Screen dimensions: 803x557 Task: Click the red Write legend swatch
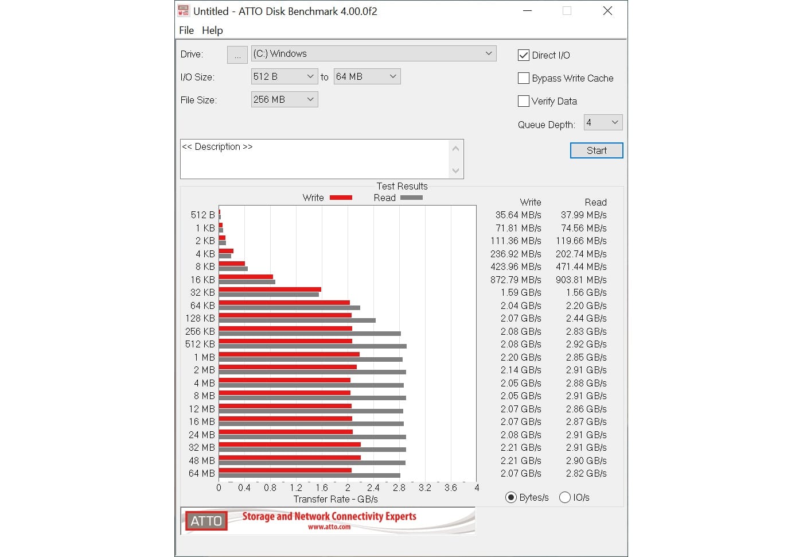[x=341, y=198]
